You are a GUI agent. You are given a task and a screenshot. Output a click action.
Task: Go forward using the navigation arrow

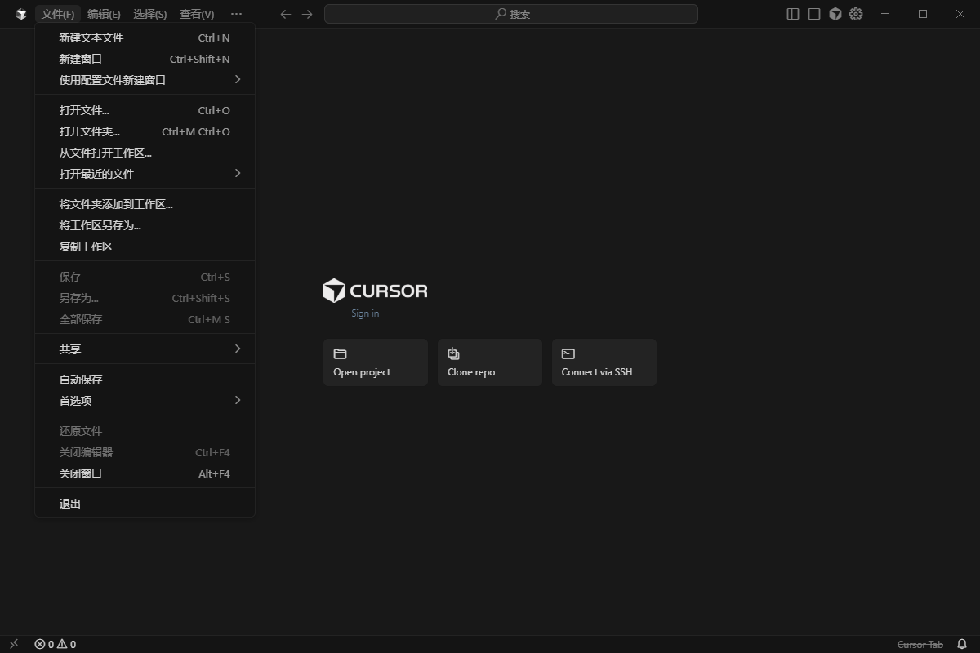pos(306,14)
